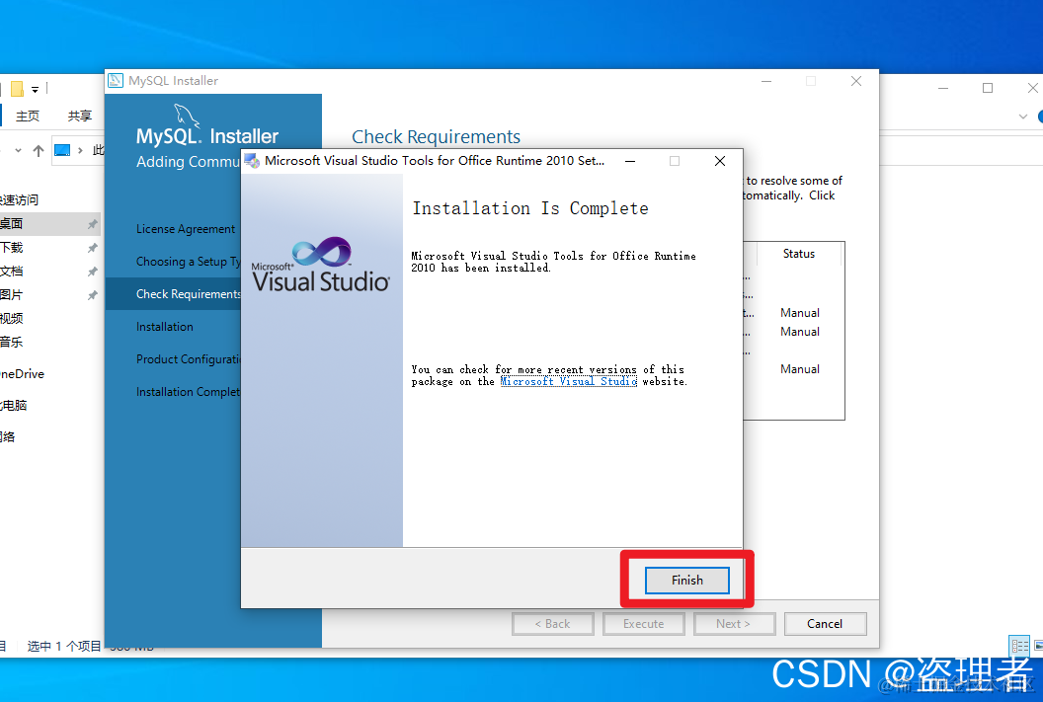Open the 共享 tab in File Explorer
1043x702 pixels.
pos(80,116)
